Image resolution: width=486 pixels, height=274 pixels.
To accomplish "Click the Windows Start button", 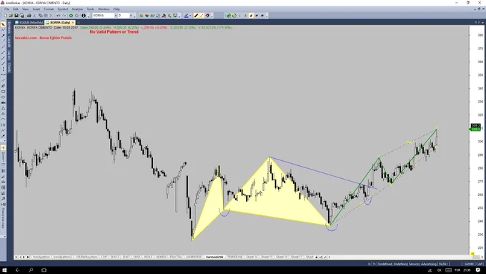I will coord(4,270).
